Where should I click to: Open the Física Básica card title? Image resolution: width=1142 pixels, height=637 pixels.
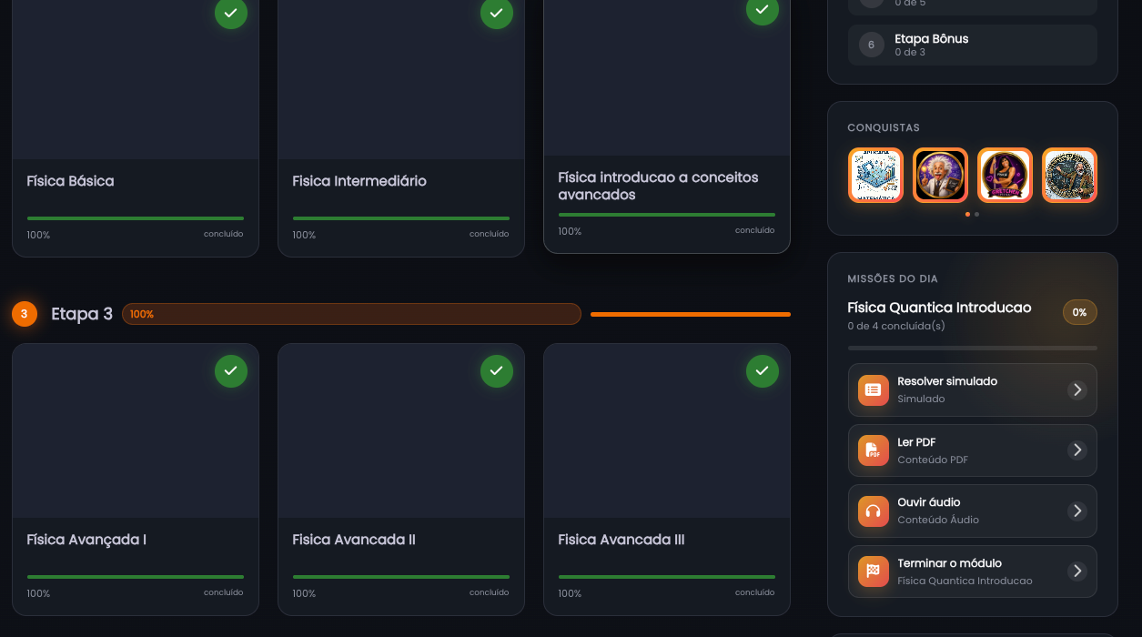[71, 181]
